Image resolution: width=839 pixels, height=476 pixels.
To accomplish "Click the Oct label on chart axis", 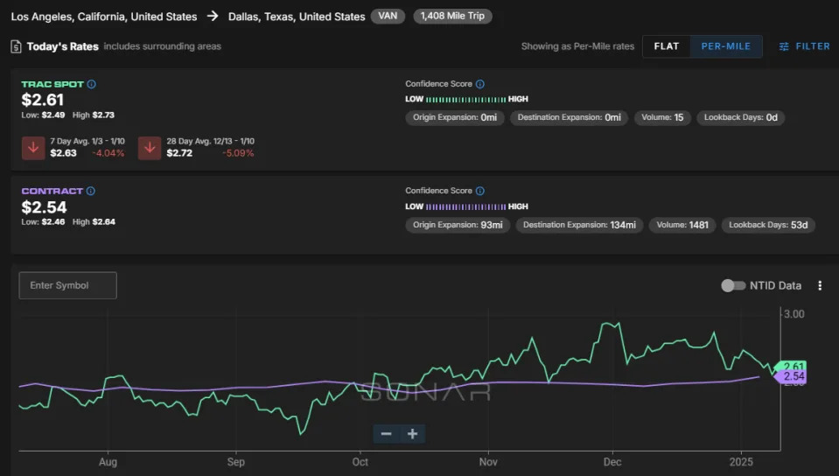I will (360, 461).
